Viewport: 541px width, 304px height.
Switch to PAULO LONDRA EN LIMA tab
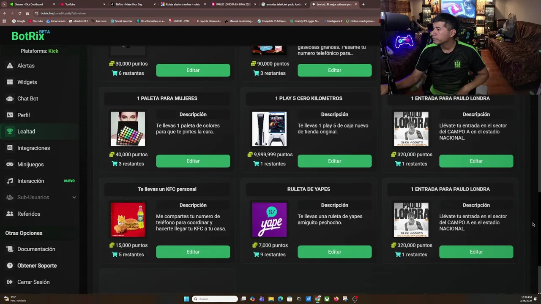pyautogui.click(x=233, y=4)
